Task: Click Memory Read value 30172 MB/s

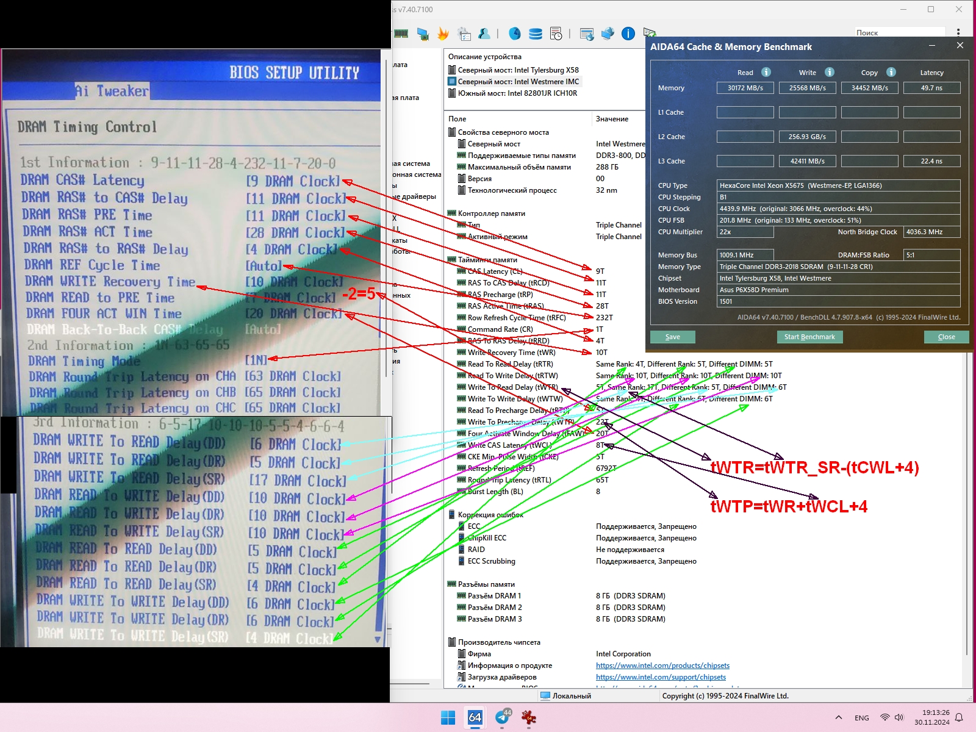Action: (x=745, y=88)
